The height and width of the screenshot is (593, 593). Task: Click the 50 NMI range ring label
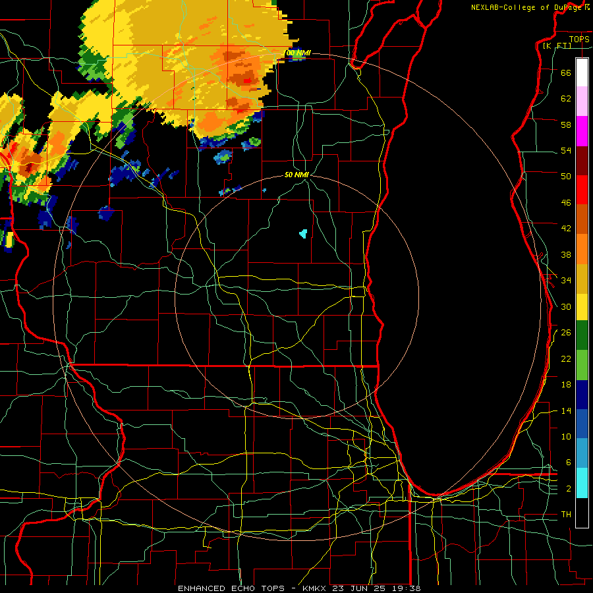tap(296, 175)
